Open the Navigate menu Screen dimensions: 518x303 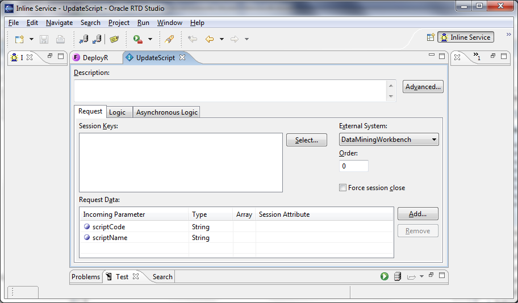60,23
